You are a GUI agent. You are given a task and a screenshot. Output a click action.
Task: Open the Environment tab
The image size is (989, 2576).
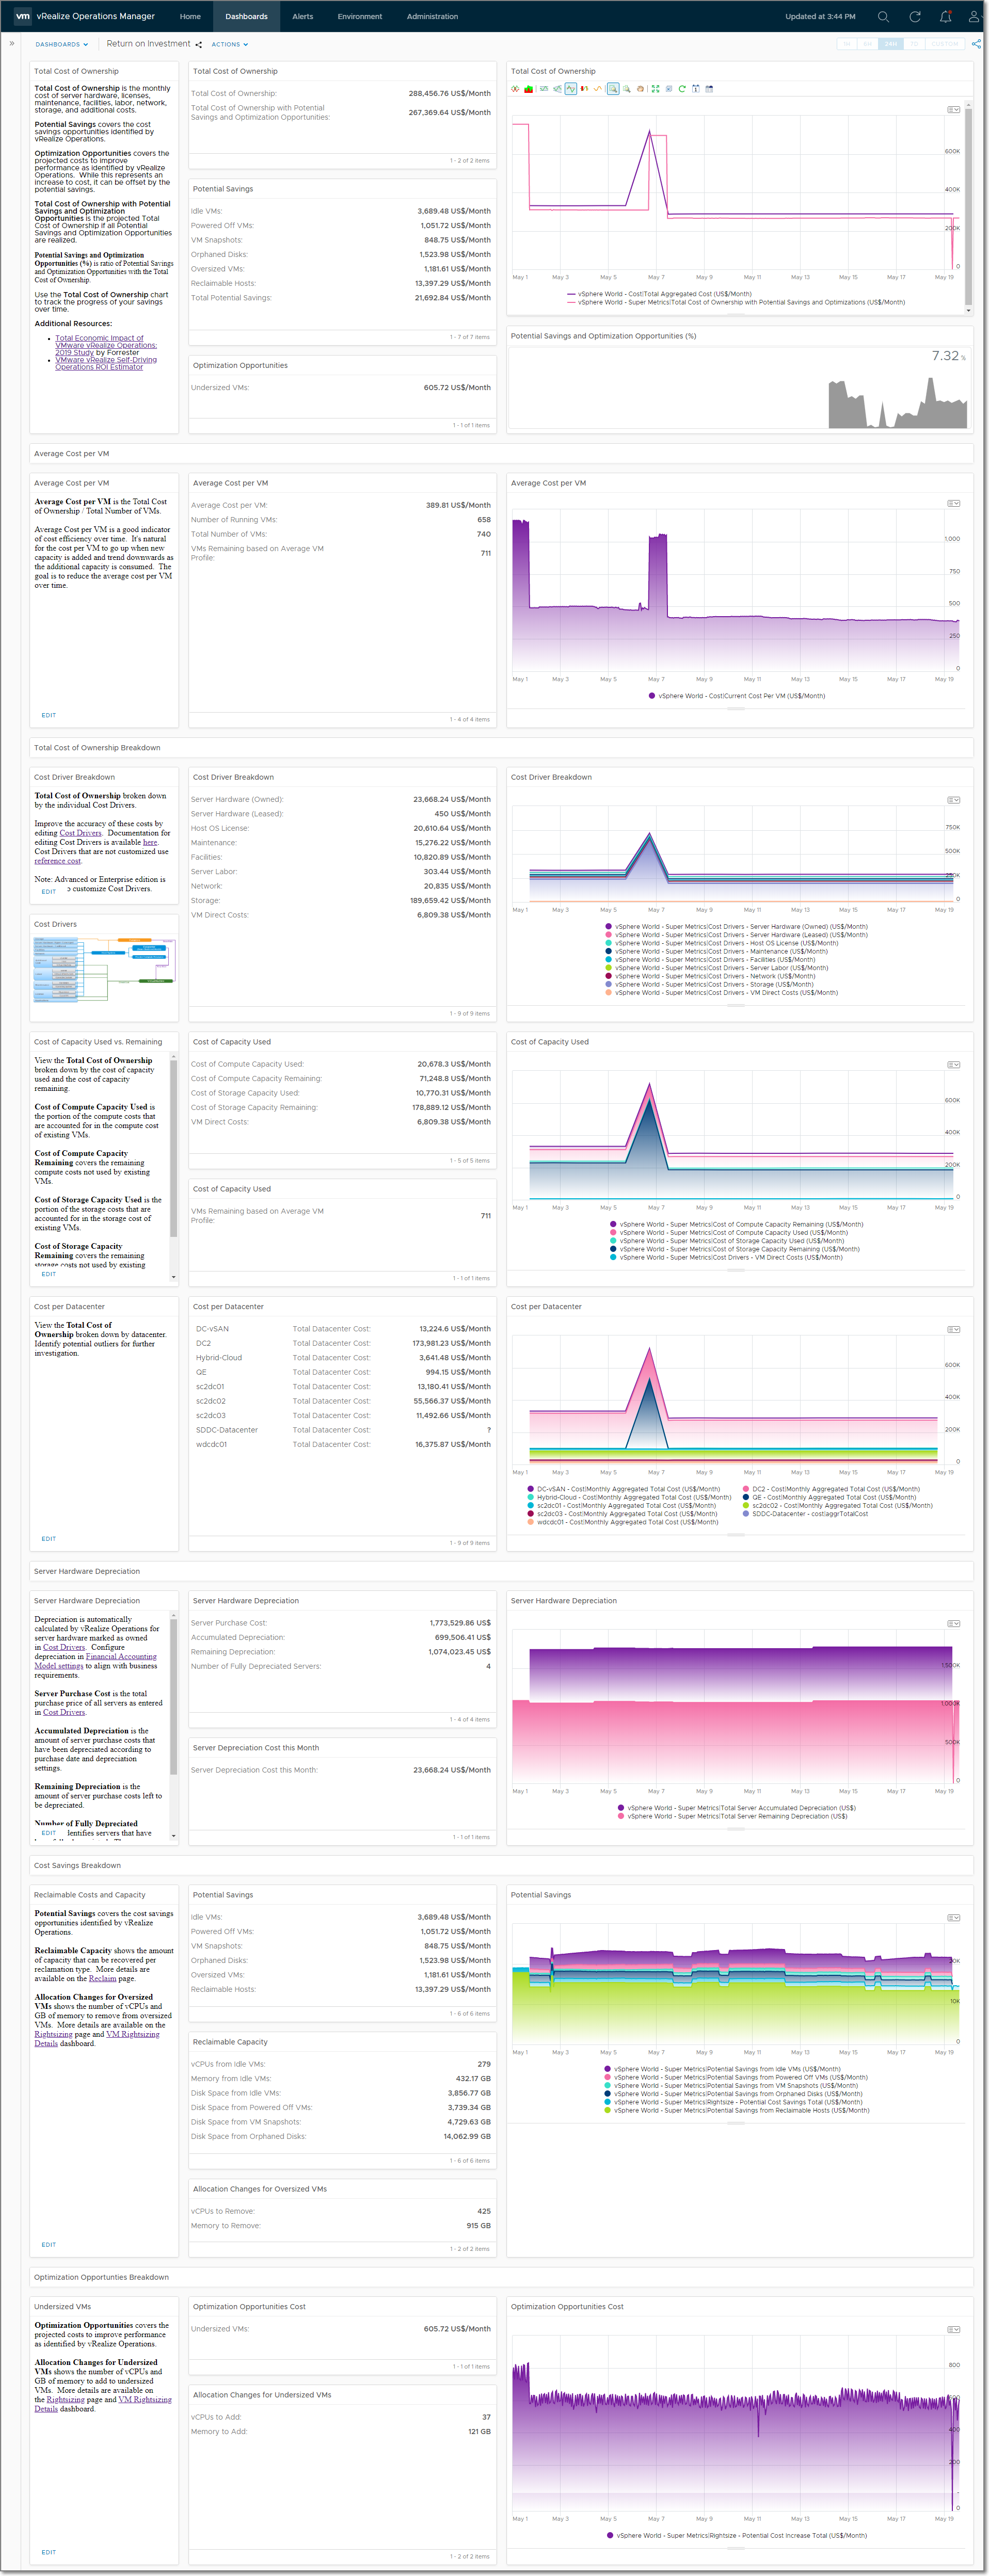(360, 16)
